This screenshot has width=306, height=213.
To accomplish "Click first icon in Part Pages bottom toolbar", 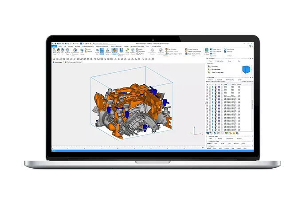I will [x=208, y=133].
